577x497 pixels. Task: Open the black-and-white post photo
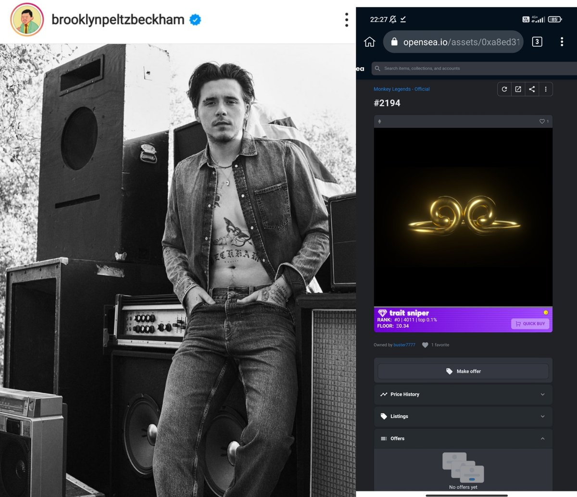click(x=178, y=270)
